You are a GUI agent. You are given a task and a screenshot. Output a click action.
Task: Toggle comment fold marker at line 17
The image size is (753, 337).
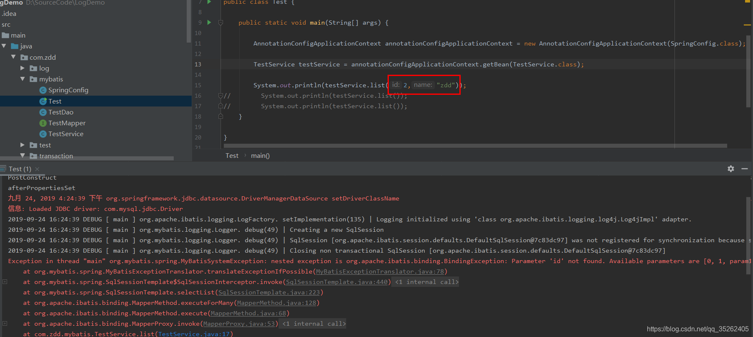pos(221,106)
